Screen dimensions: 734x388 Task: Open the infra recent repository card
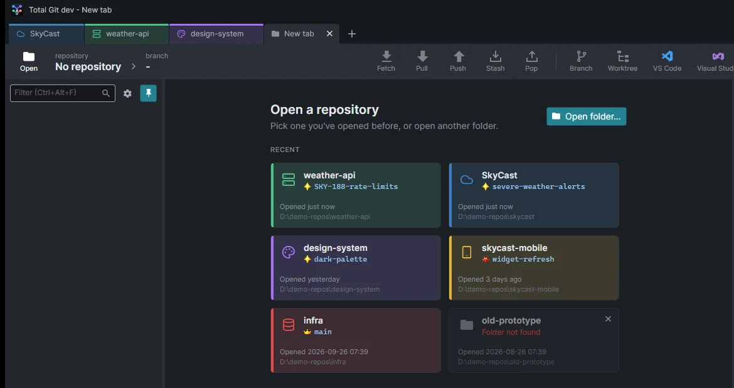(x=356, y=340)
